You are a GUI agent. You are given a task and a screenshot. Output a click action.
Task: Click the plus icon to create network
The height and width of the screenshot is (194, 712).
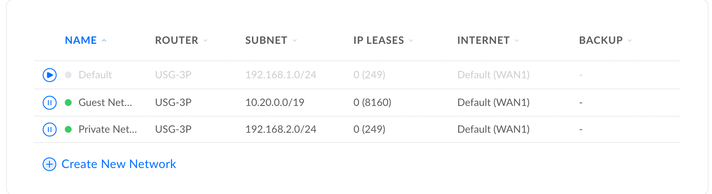pyautogui.click(x=49, y=164)
